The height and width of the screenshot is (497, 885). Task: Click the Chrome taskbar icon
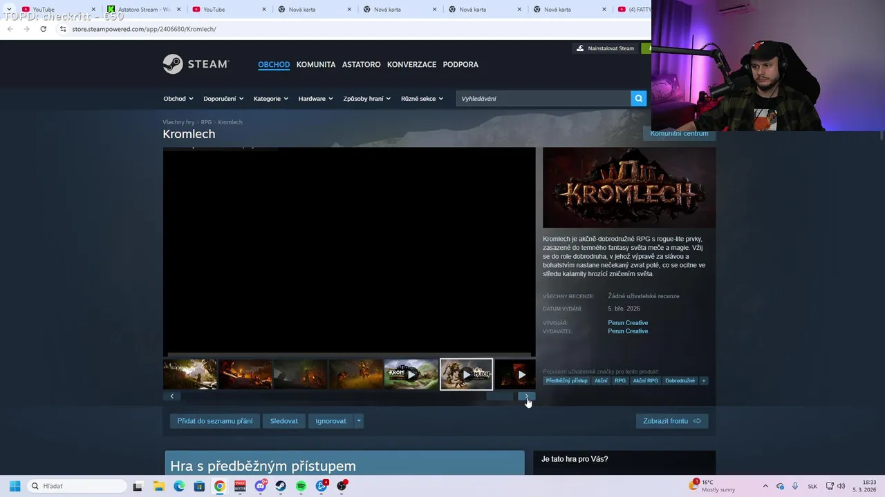(x=219, y=486)
